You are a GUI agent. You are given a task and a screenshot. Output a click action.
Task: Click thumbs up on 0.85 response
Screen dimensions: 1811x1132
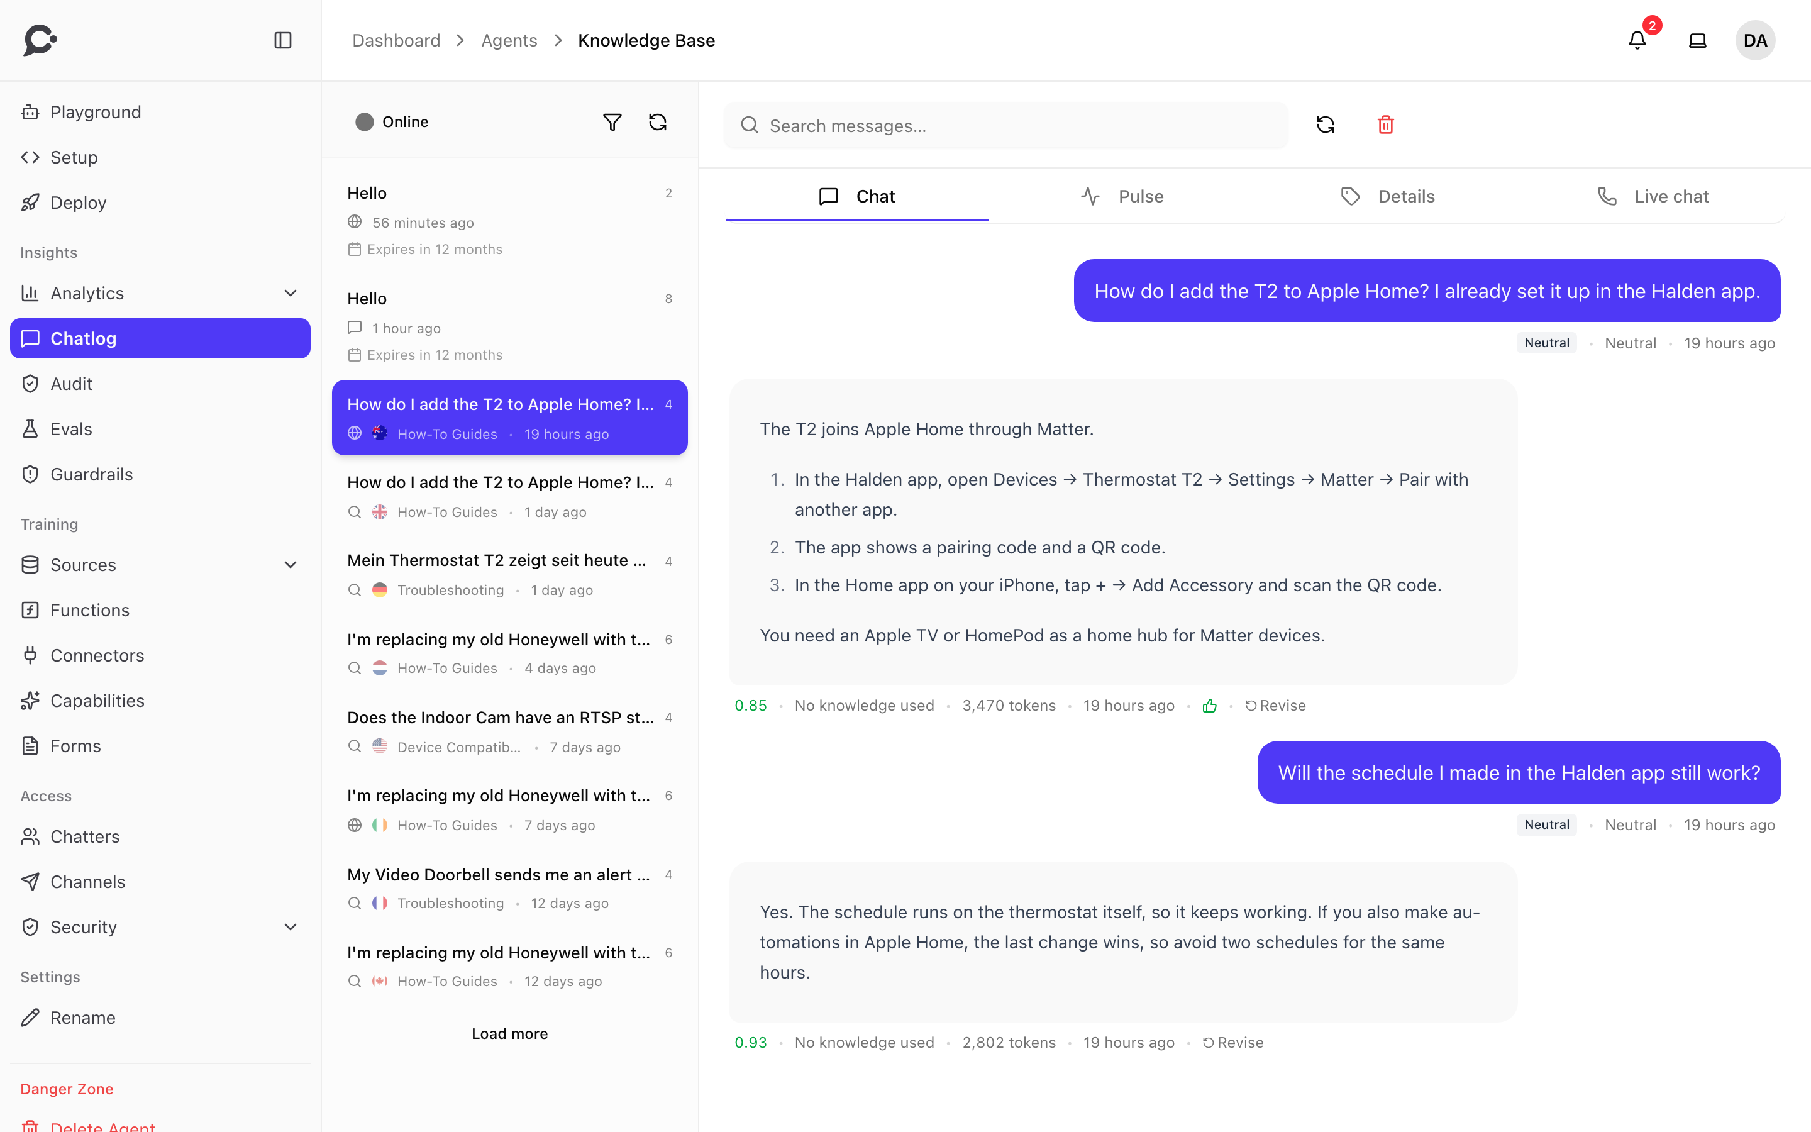tap(1209, 706)
